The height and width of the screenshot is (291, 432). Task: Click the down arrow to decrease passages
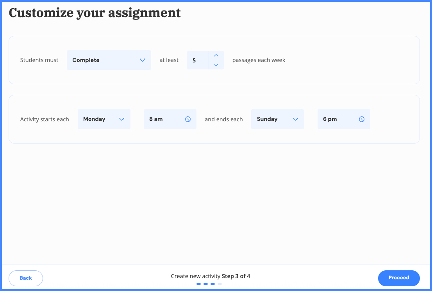[216, 65]
